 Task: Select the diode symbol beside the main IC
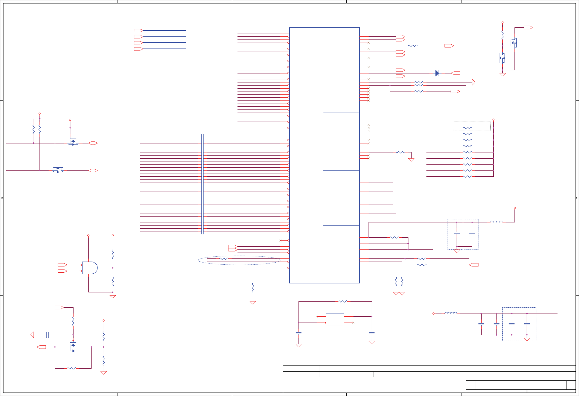coord(437,73)
